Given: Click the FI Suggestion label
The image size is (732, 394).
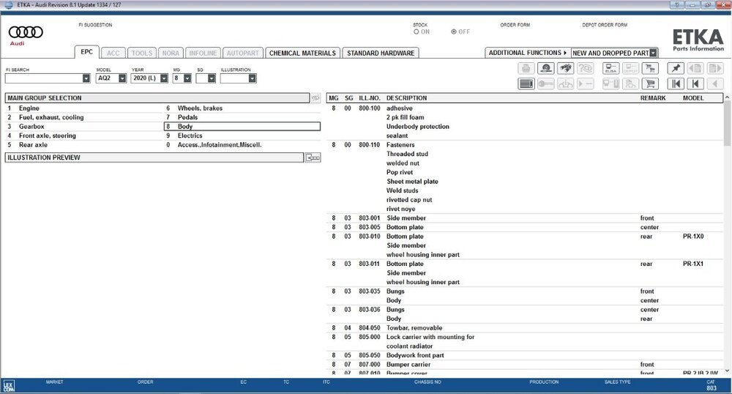Looking at the screenshot, I should [x=95, y=25].
